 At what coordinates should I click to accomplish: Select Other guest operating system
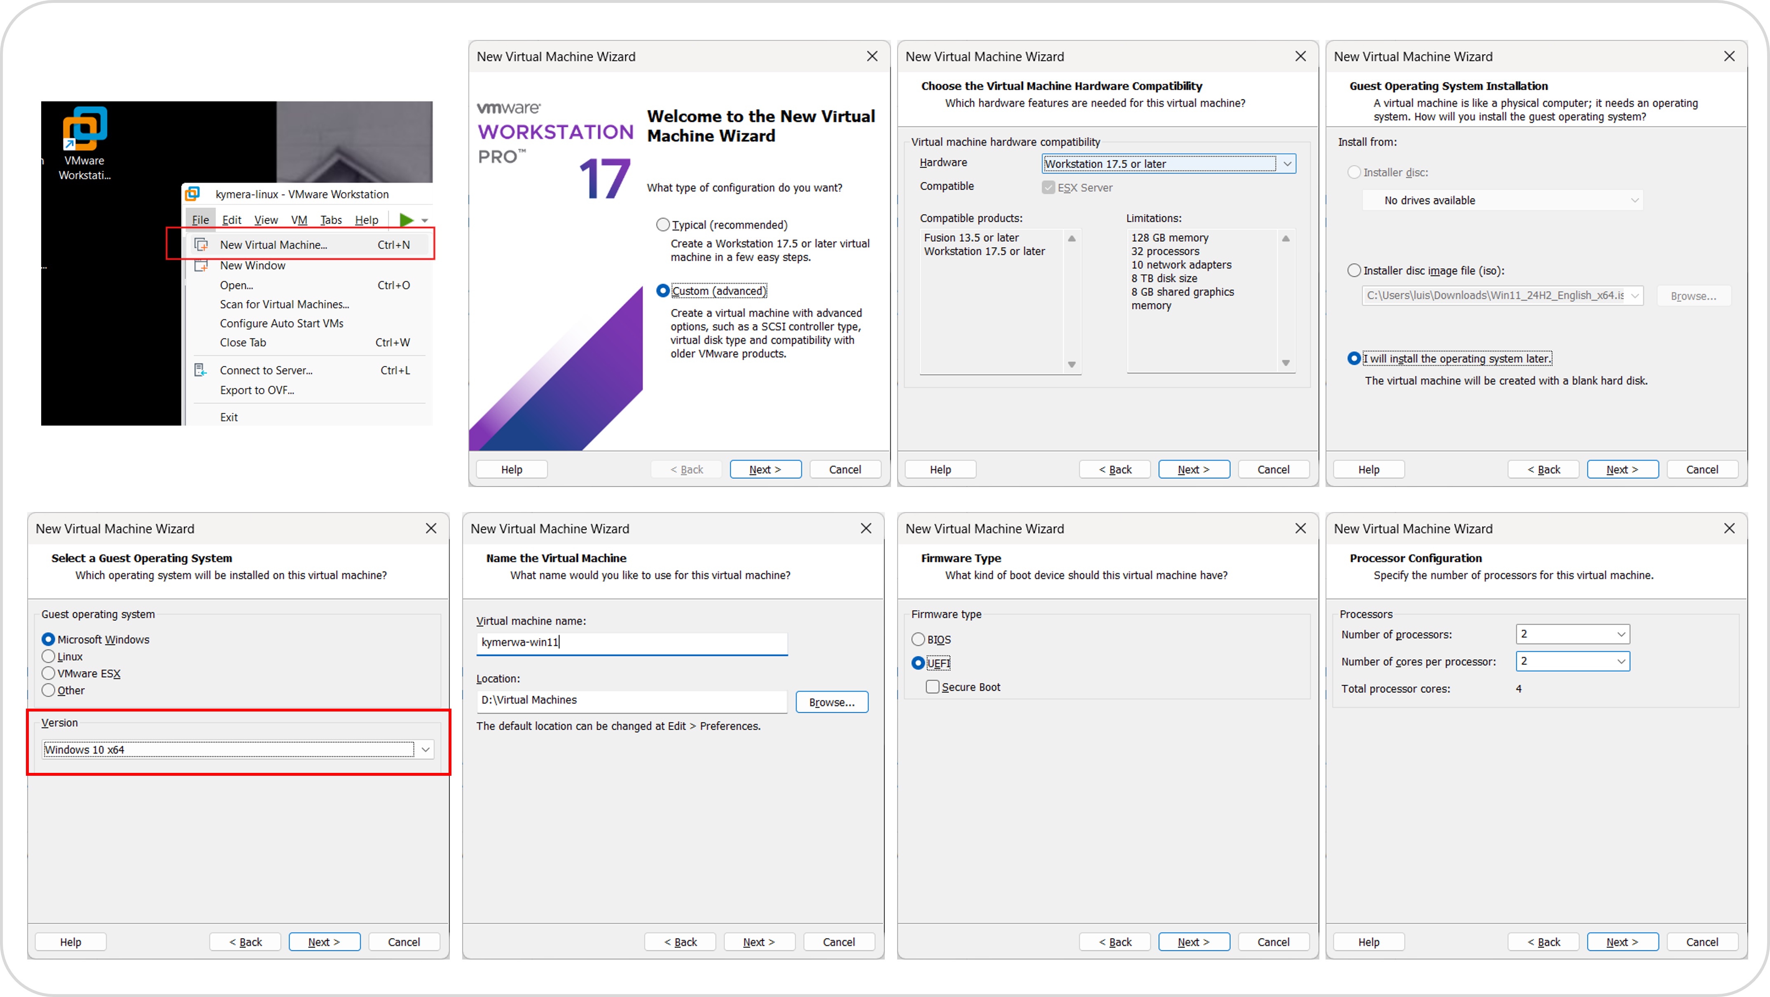[48, 690]
